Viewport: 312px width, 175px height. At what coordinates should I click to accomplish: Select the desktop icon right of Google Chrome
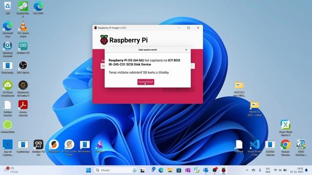point(301,148)
